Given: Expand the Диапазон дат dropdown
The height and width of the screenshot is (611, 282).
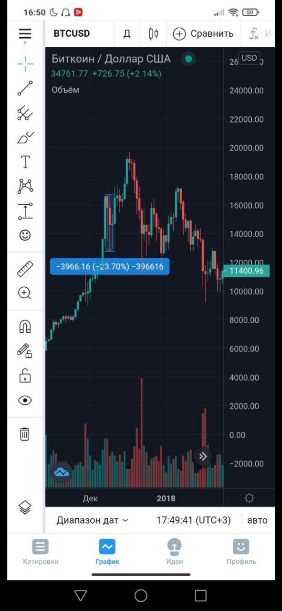Looking at the screenshot, I should point(93,520).
